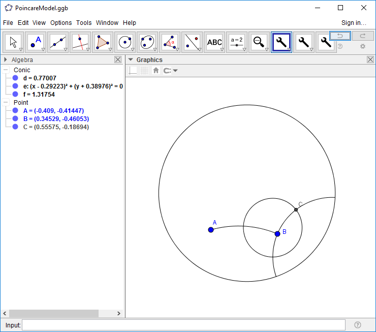Viewport: 376px width, 332px height.
Task: Select the Polygon tool
Action: [103, 42]
